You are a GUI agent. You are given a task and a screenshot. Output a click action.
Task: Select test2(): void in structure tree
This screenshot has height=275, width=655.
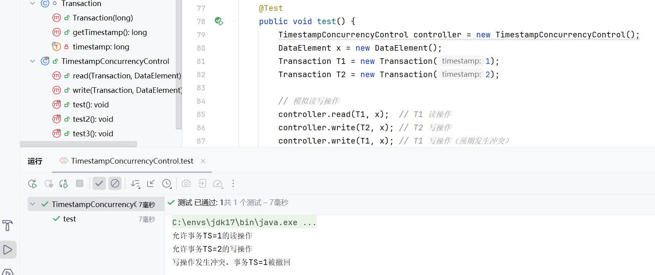(x=92, y=119)
